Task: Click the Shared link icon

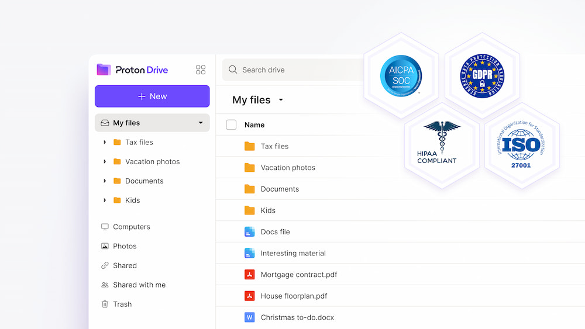Action: [105, 265]
